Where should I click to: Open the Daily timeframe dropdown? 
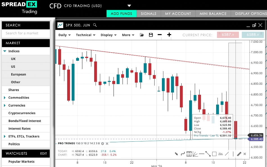(64, 35)
